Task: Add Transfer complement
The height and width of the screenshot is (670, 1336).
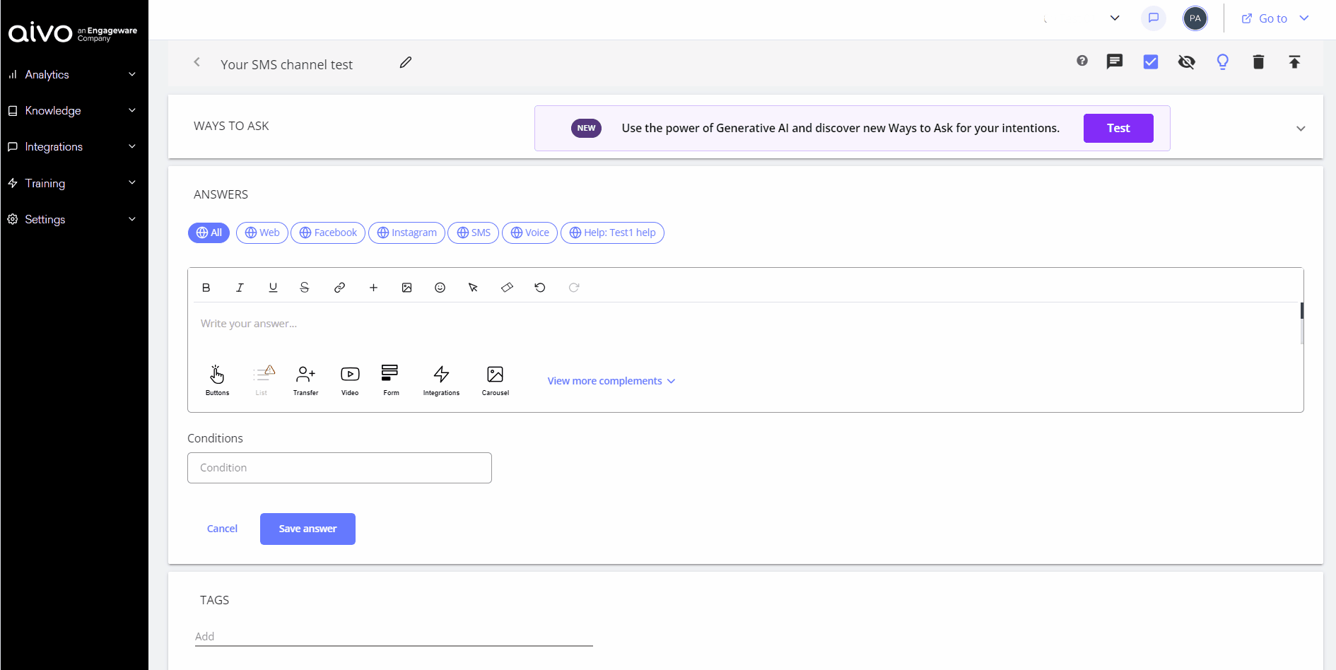Action: tap(306, 380)
